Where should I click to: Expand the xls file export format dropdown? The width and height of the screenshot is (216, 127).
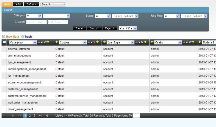[x=128, y=28]
